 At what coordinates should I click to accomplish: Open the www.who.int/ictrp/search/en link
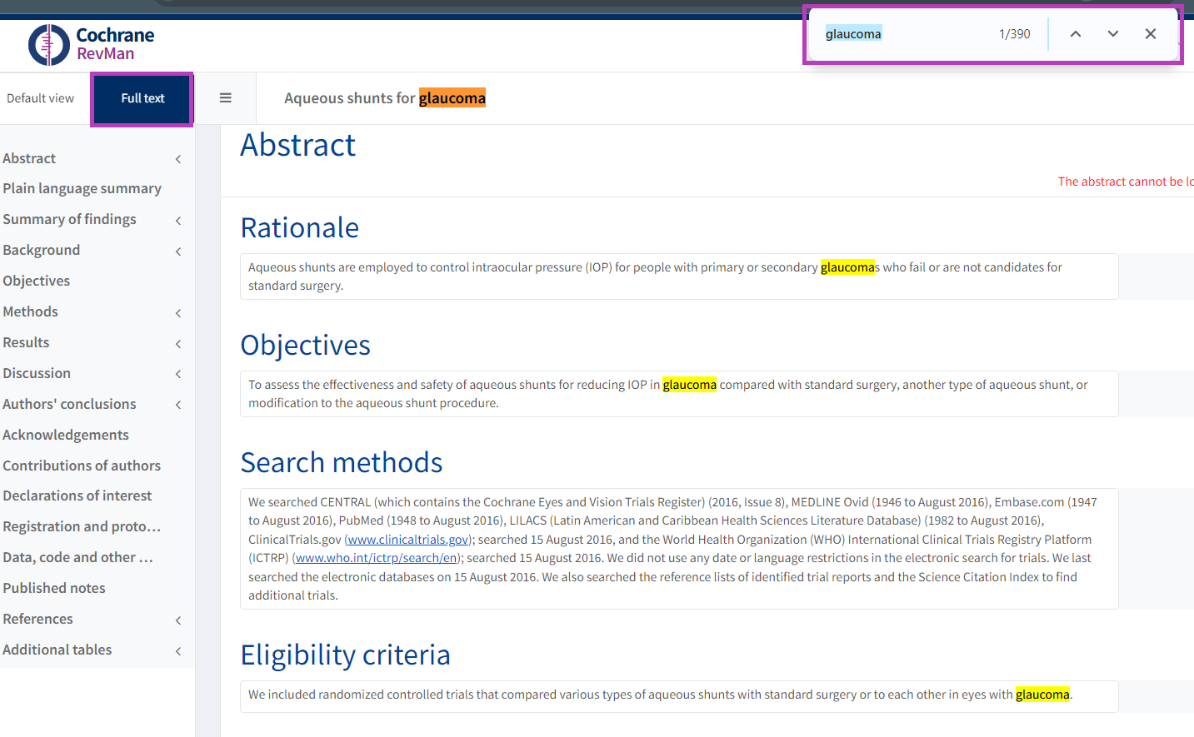pyautogui.click(x=377, y=558)
